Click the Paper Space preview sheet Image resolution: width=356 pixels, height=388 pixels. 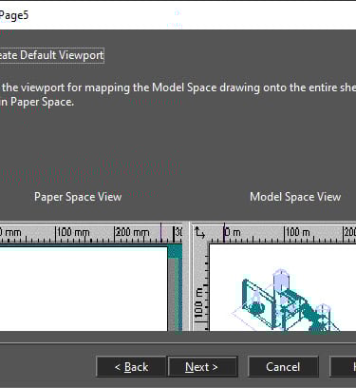(x=84, y=289)
